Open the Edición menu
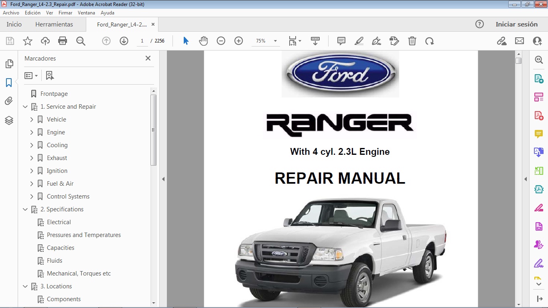The width and height of the screenshot is (548, 308). [x=32, y=12]
